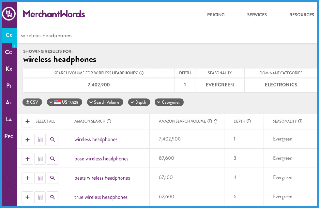The image size is (319, 208).
Task: Open the wireless headphones keyword link
Action: 96,139
